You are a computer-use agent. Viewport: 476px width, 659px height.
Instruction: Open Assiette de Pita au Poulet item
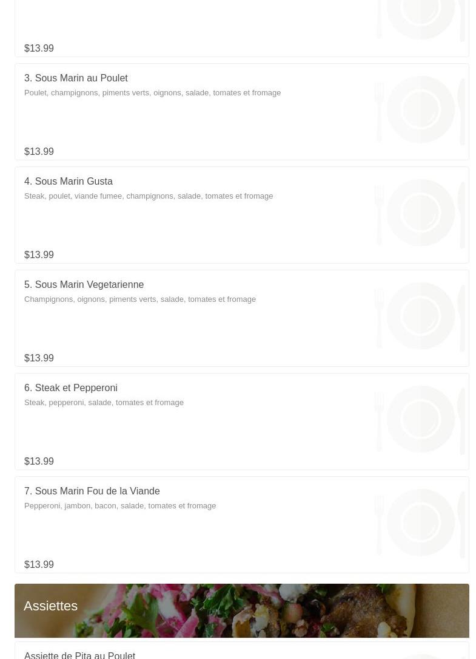click(x=79, y=654)
